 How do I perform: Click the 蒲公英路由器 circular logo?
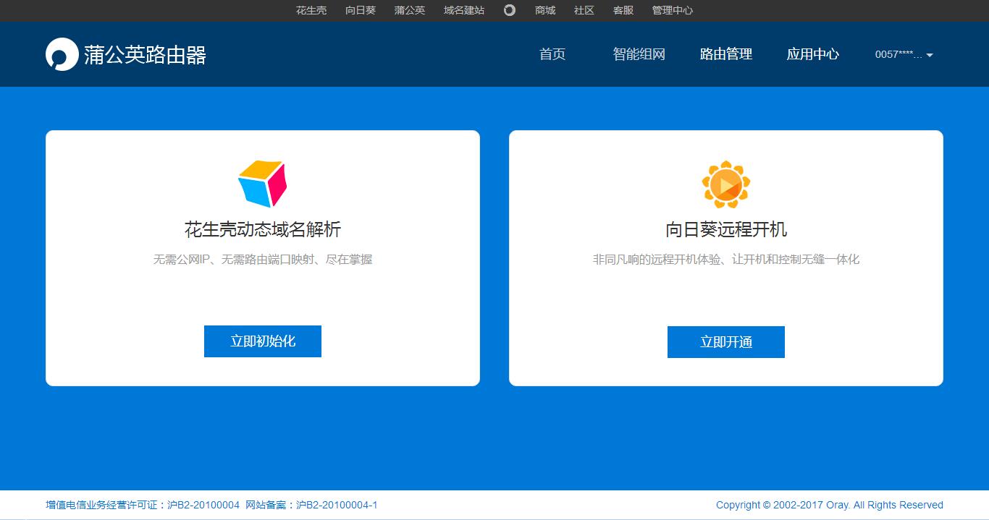tap(62, 54)
